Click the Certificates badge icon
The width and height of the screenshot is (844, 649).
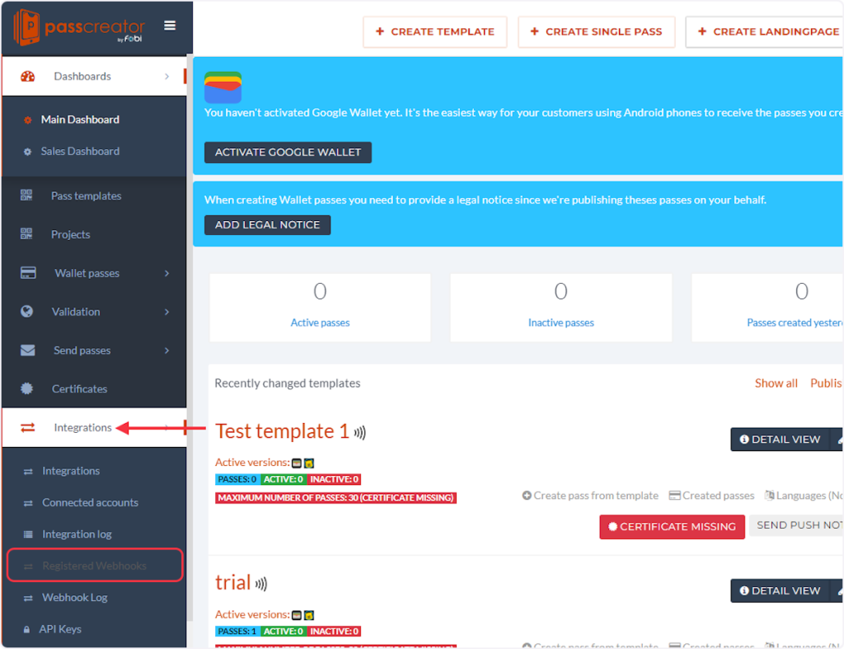tap(27, 388)
